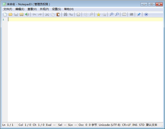Image resolution: width=165 pixels, height=129 pixels.
Task: Open the 帮助(H) menu
Action: point(69,9)
